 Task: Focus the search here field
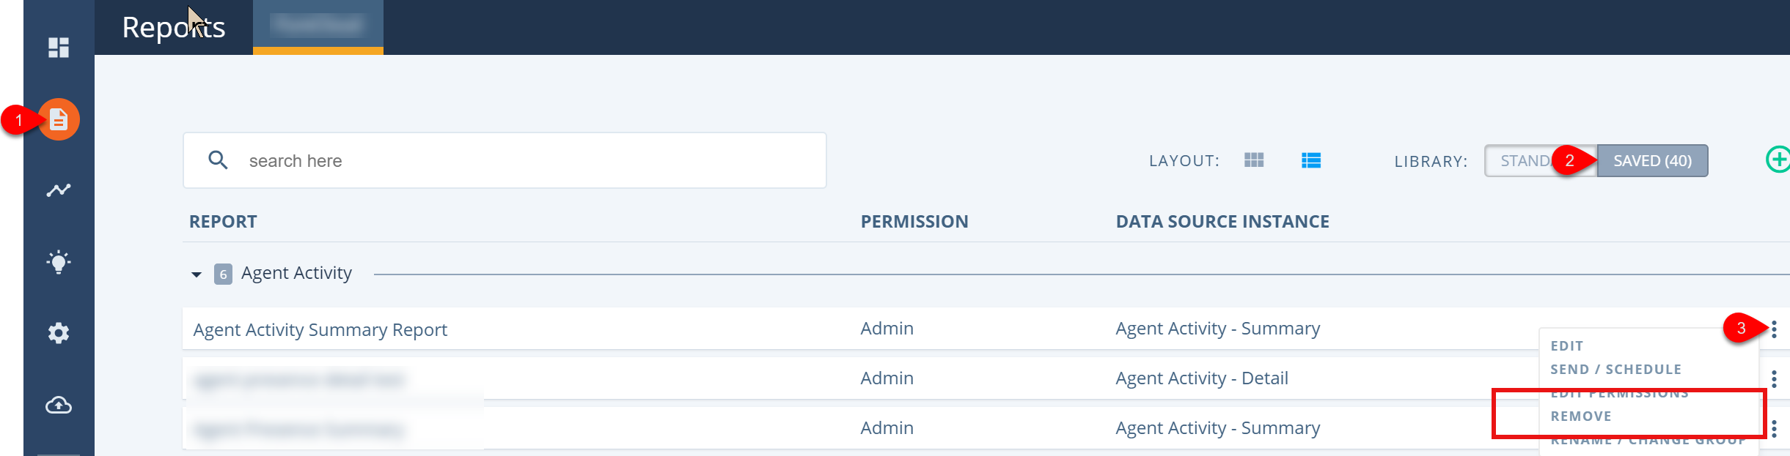tap(505, 160)
